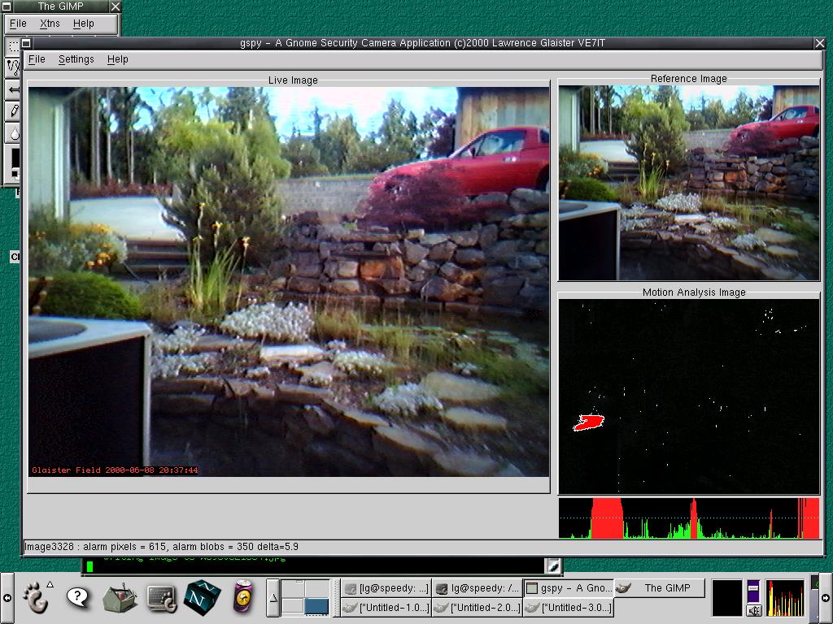Collapse panel using the right edge arrow
Image resolution: width=833 pixels, height=624 pixels.
tap(826, 598)
